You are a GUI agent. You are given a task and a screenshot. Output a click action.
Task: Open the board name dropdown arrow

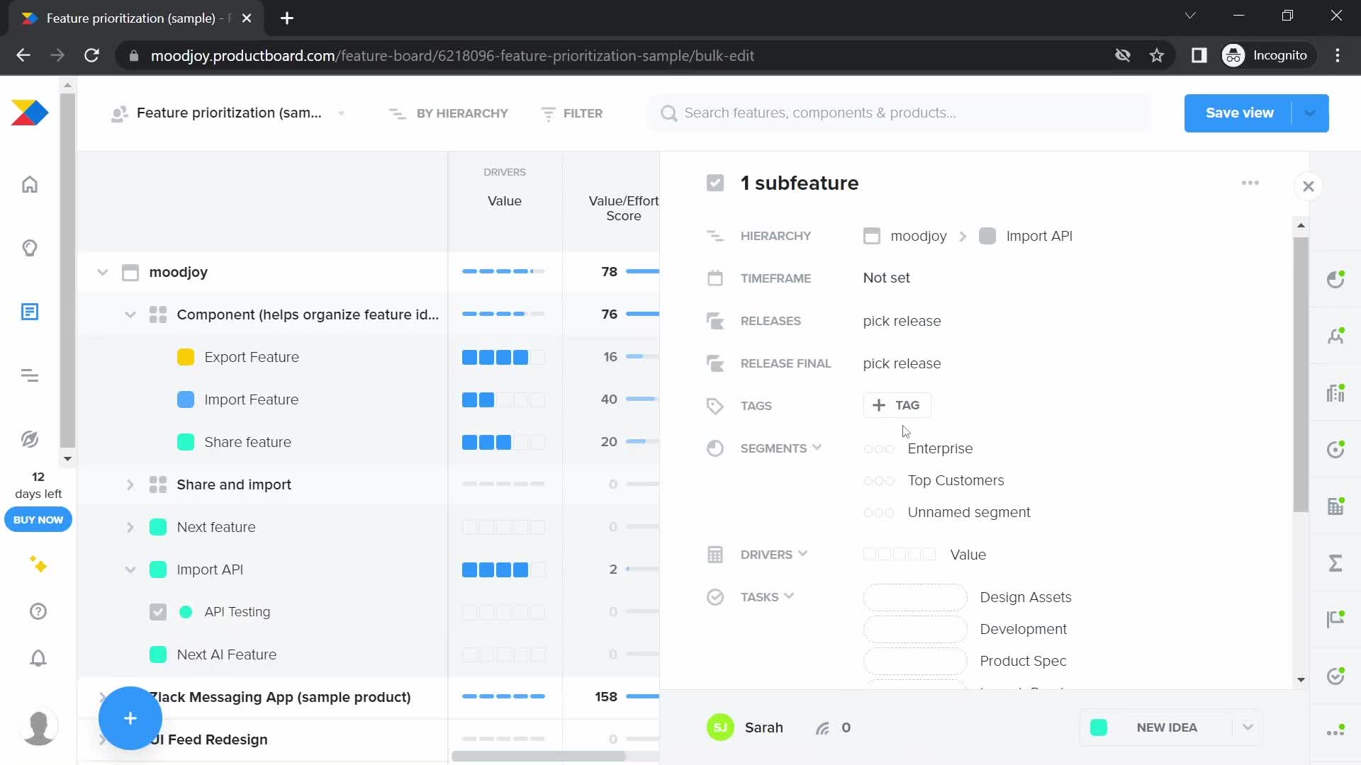341,113
